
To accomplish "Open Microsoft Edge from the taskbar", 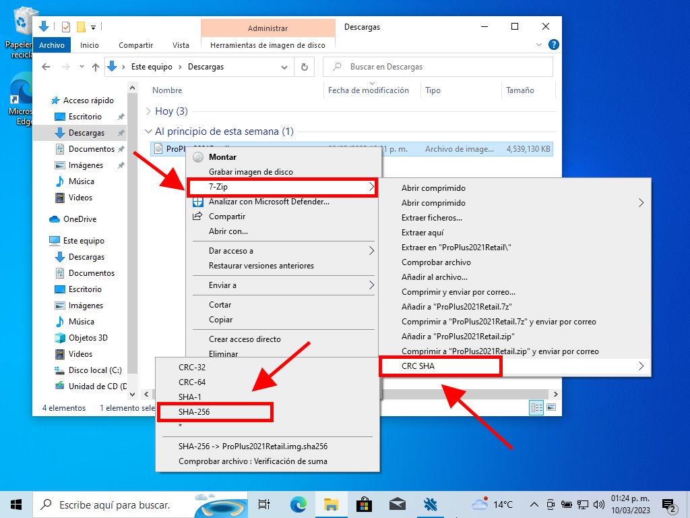I will coord(299,504).
